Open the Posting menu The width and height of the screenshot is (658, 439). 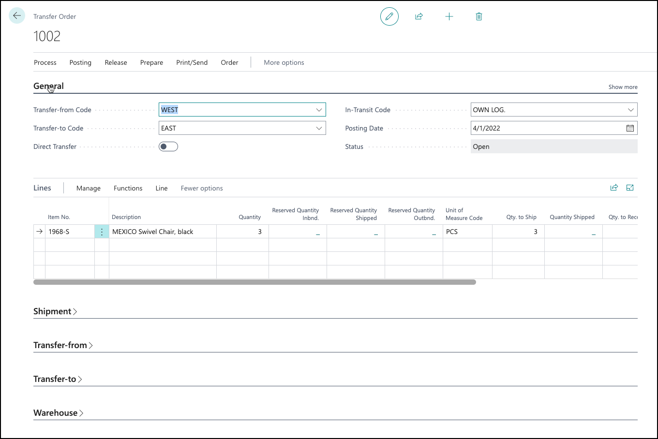pos(80,62)
